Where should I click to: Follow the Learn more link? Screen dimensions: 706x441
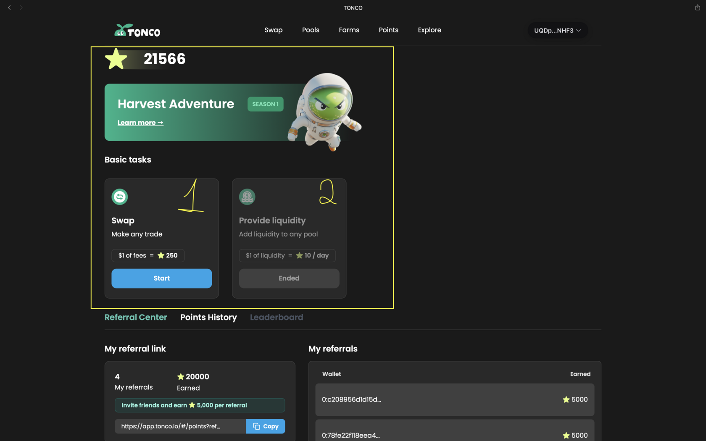[140, 123]
